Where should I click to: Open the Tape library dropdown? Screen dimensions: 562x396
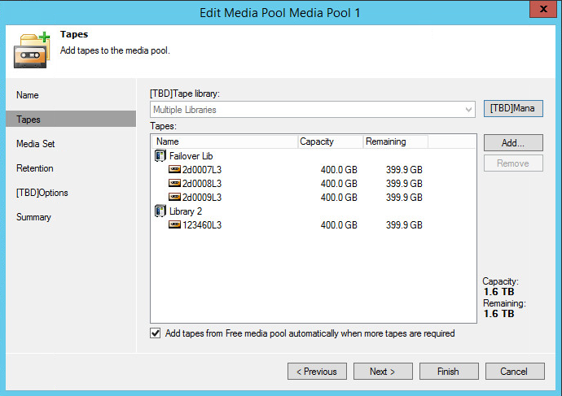[468, 110]
